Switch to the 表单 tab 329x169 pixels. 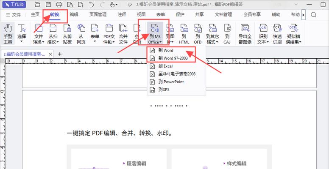161,14
